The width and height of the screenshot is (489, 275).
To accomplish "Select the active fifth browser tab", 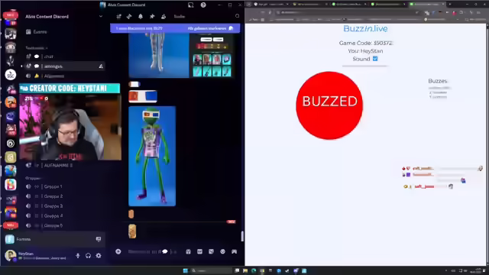I will tap(428, 4).
